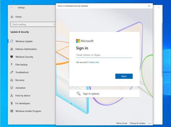Open the more options ellipsis in footer
This screenshot has height=127, width=171.
tap(150, 123)
